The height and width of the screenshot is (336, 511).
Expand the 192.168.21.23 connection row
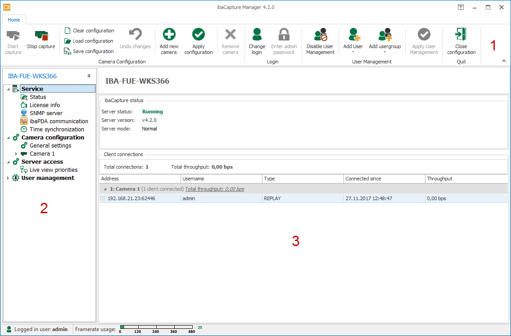point(103,198)
